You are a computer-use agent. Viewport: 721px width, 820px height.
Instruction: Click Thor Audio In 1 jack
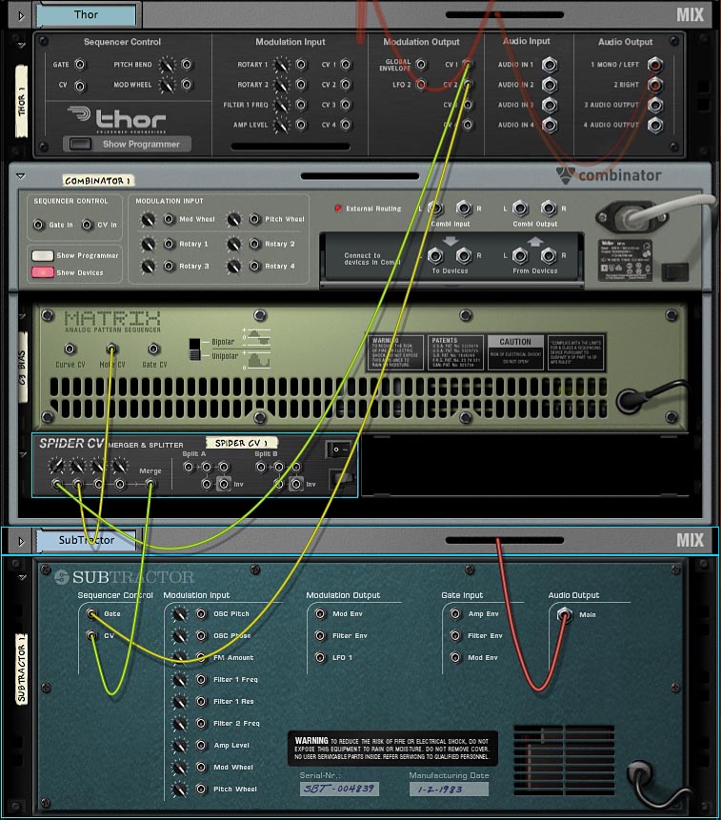coord(549,65)
